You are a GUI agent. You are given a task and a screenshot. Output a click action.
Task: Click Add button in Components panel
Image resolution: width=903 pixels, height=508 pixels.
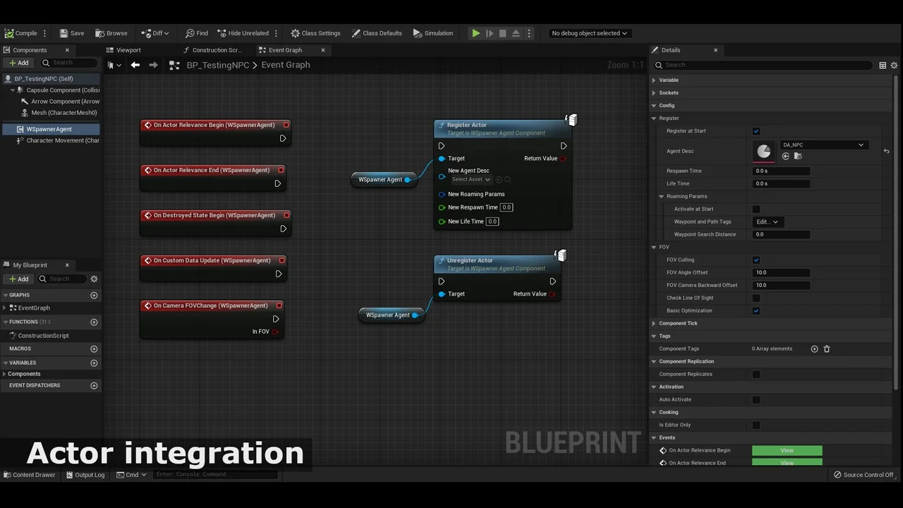click(x=19, y=63)
